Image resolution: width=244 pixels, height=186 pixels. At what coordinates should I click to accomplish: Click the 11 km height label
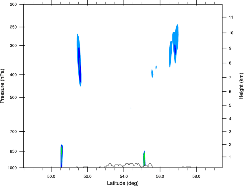tap(231, 17)
